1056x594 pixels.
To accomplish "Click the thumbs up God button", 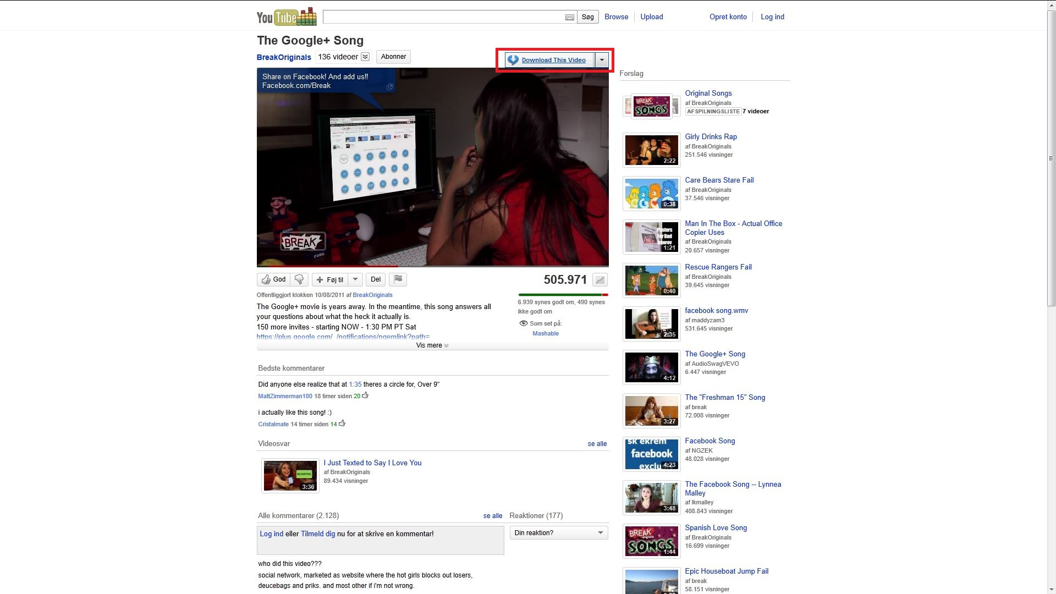I will coord(273,279).
